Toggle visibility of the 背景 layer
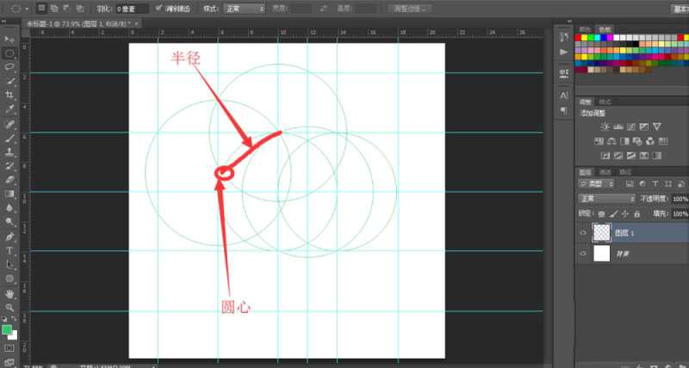 [x=584, y=255]
